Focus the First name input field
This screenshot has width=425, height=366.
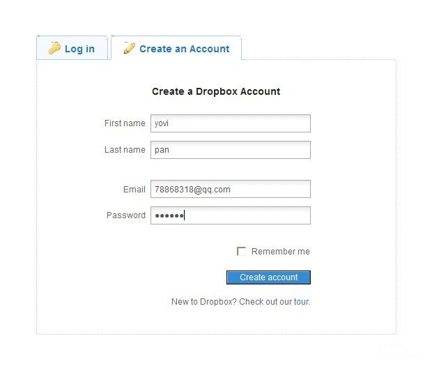pyautogui.click(x=231, y=123)
